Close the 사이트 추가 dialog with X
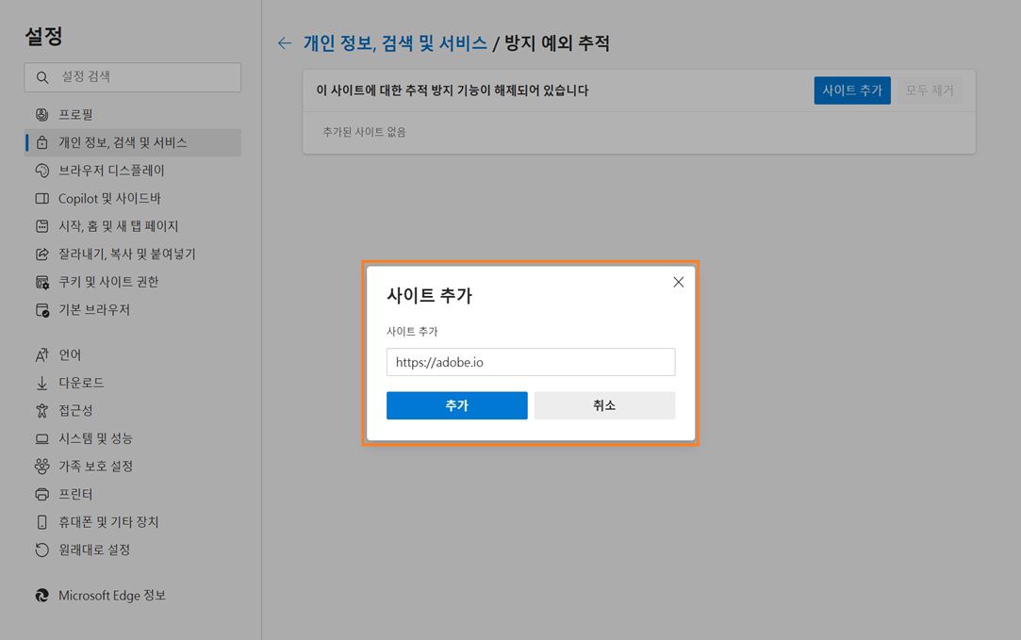Viewport: 1021px width, 640px height. click(678, 282)
